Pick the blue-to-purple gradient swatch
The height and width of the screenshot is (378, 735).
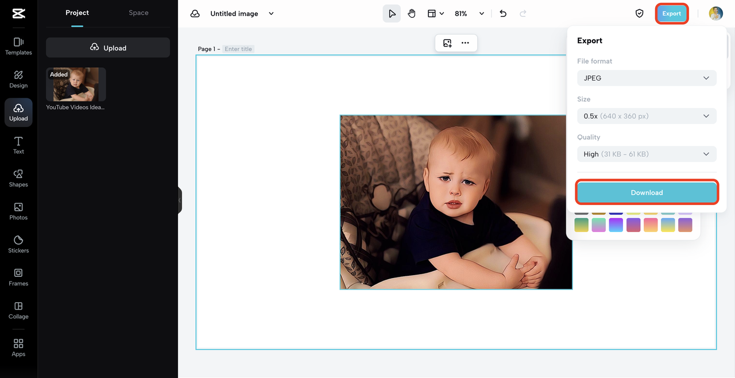pyautogui.click(x=616, y=225)
